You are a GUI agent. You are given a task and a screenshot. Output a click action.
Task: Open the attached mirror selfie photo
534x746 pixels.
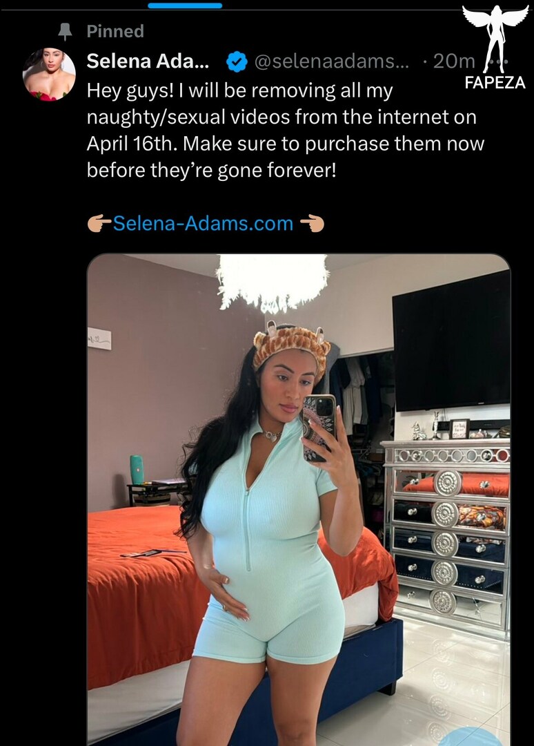click(x=298, y=499)
